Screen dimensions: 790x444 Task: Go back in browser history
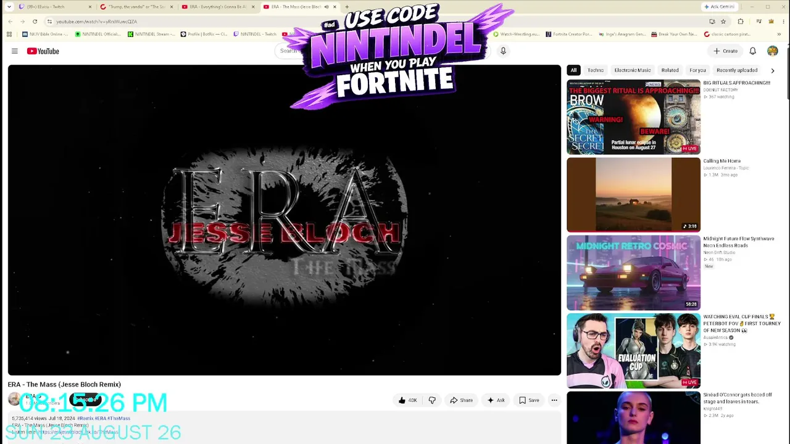click(x=10, y=22)
